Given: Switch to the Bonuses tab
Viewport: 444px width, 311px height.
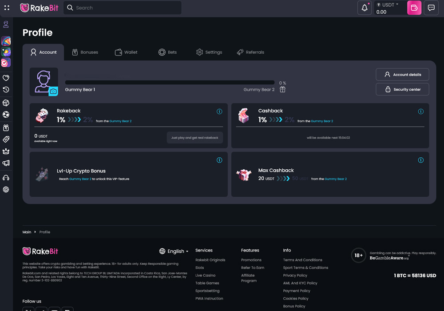Looking at the screenshot, I should [85, 52].
